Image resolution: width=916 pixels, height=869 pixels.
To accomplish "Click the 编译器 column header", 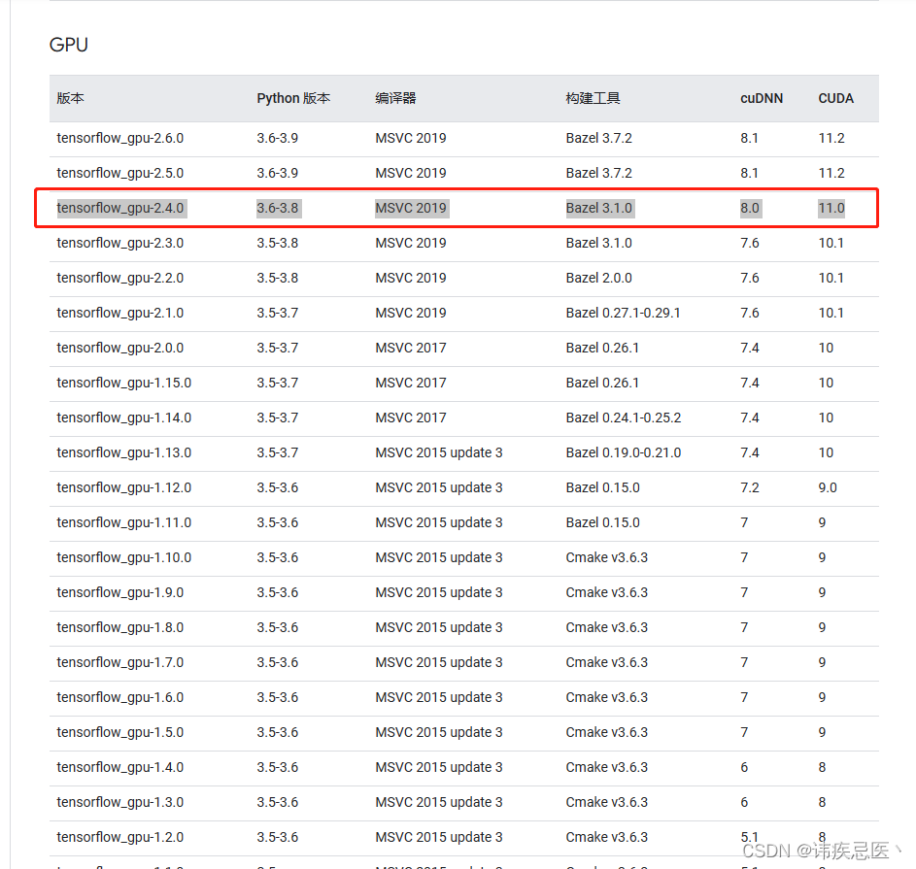I will click(x=395, y=98).
